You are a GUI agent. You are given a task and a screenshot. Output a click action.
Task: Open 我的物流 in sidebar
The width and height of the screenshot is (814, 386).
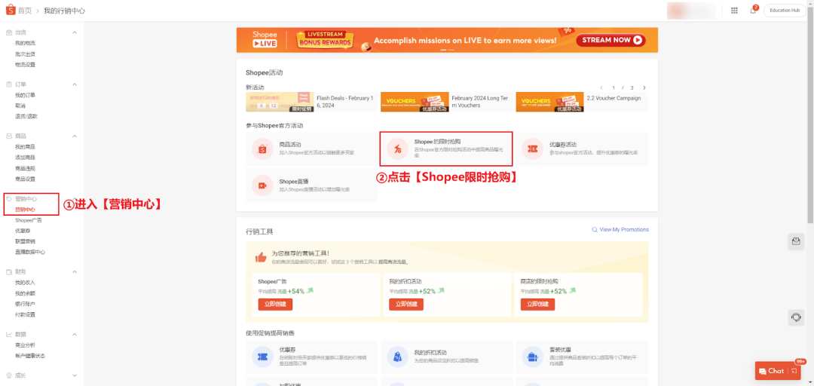[x=26, y=43]
